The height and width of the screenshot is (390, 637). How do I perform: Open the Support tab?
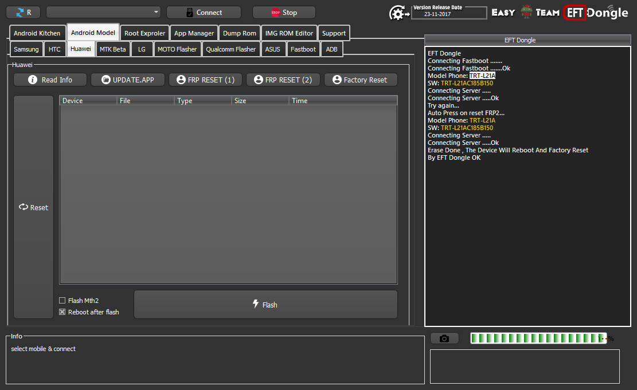click(334, 33)
